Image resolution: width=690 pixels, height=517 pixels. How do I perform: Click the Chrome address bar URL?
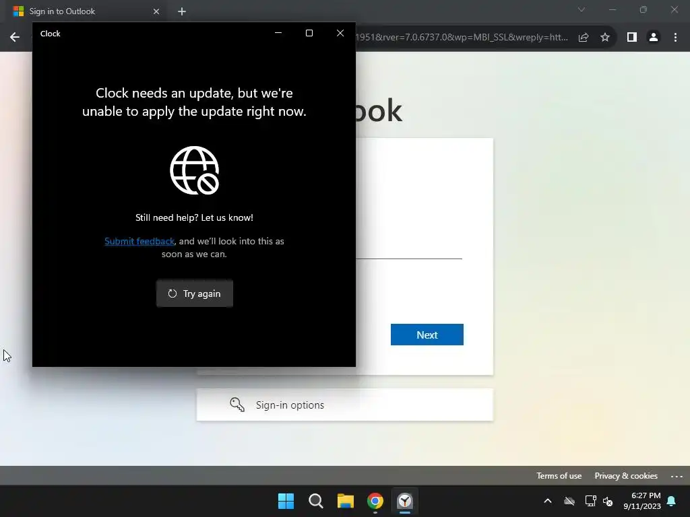click(461, 38)
